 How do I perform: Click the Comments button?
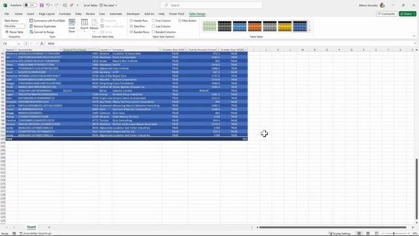[x=386, y=14]
